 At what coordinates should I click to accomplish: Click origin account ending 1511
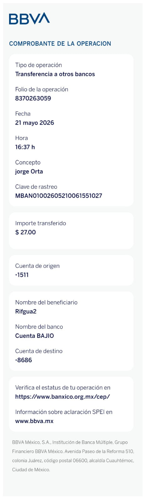pos(22,275)
